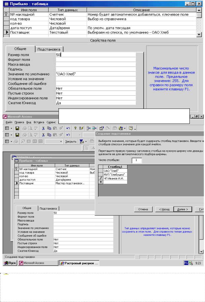
Task: Open the Indexes lightning icon
Action: pos(81,128)
